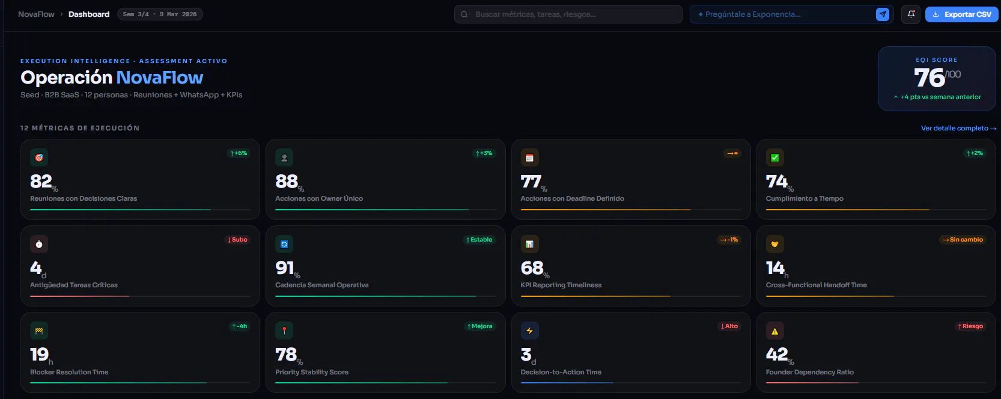Click the refresh icon on Cadencia Semanal Operativa card

pos(284,244)
